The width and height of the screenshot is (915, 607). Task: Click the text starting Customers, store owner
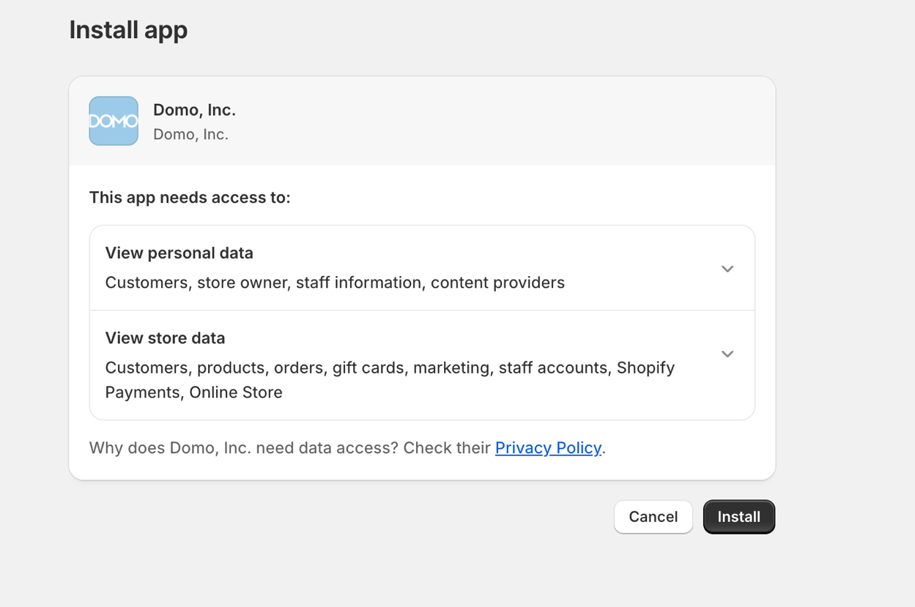(x=335, y=283)
